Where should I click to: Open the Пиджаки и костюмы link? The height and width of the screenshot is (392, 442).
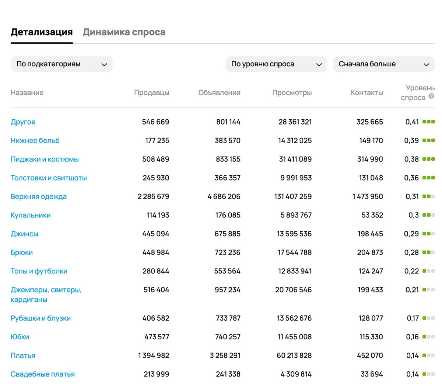[45, 160]
